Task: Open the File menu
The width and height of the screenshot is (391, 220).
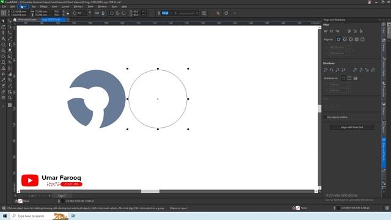Action: point(4,7)
